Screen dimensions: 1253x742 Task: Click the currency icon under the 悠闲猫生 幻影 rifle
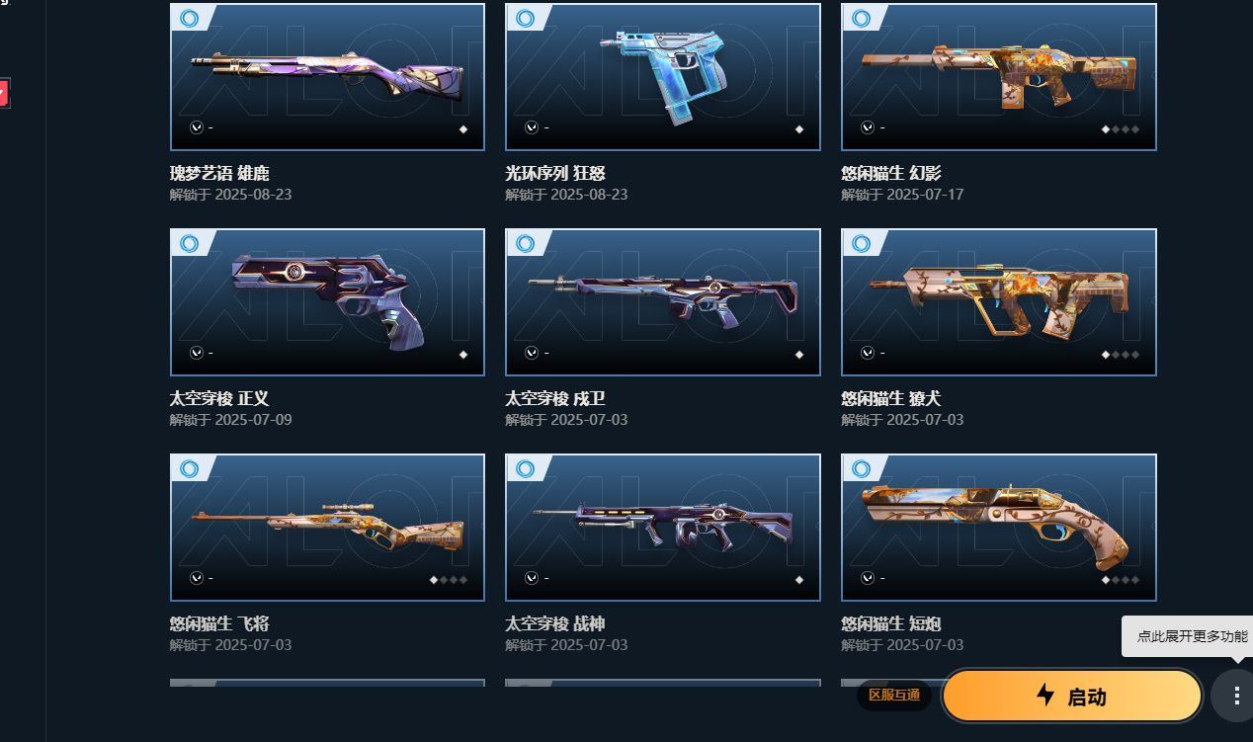pyautogui.click(x=868, y=127)
